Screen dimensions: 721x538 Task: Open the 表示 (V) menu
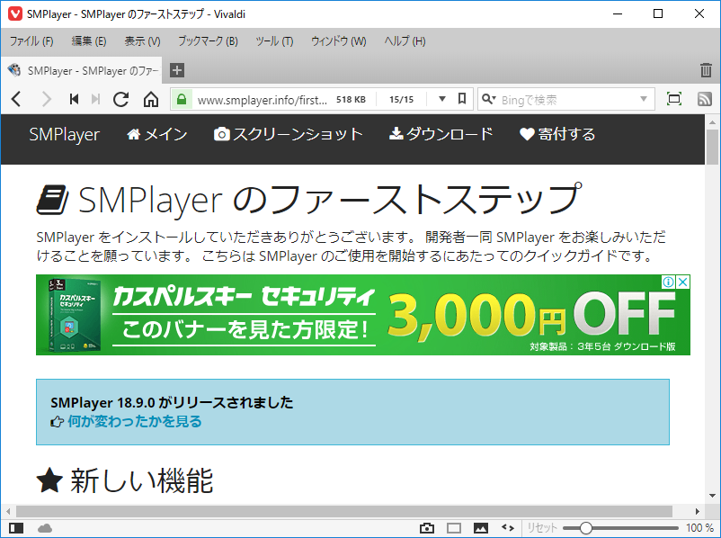[142, 41]
